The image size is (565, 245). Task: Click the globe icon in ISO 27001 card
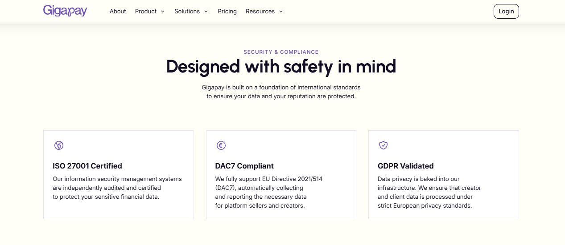(x=58, y=145)
